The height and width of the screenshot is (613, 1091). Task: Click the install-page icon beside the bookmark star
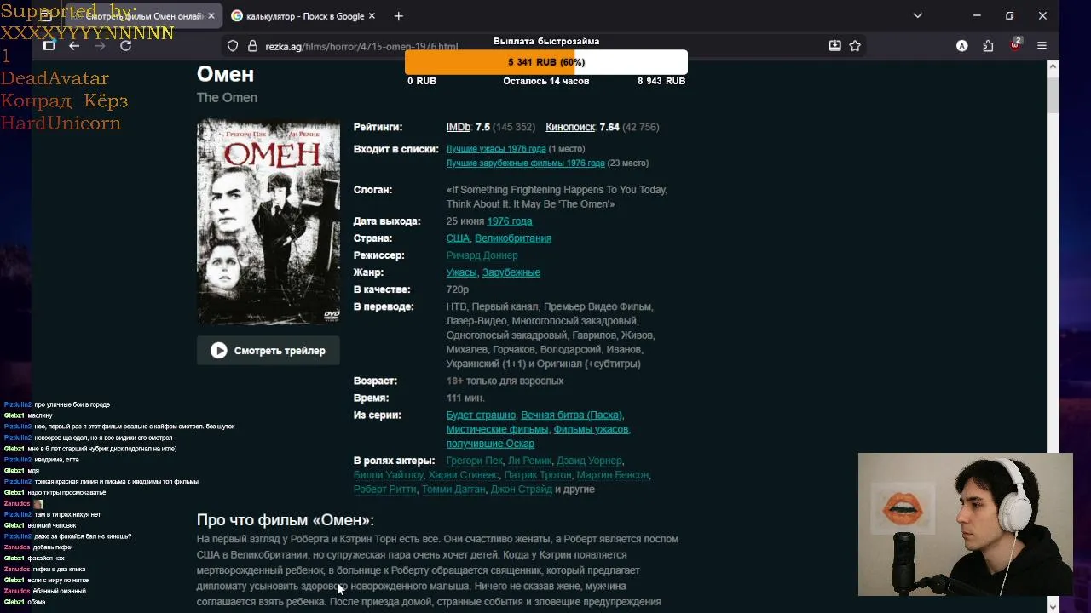[835, 46]
